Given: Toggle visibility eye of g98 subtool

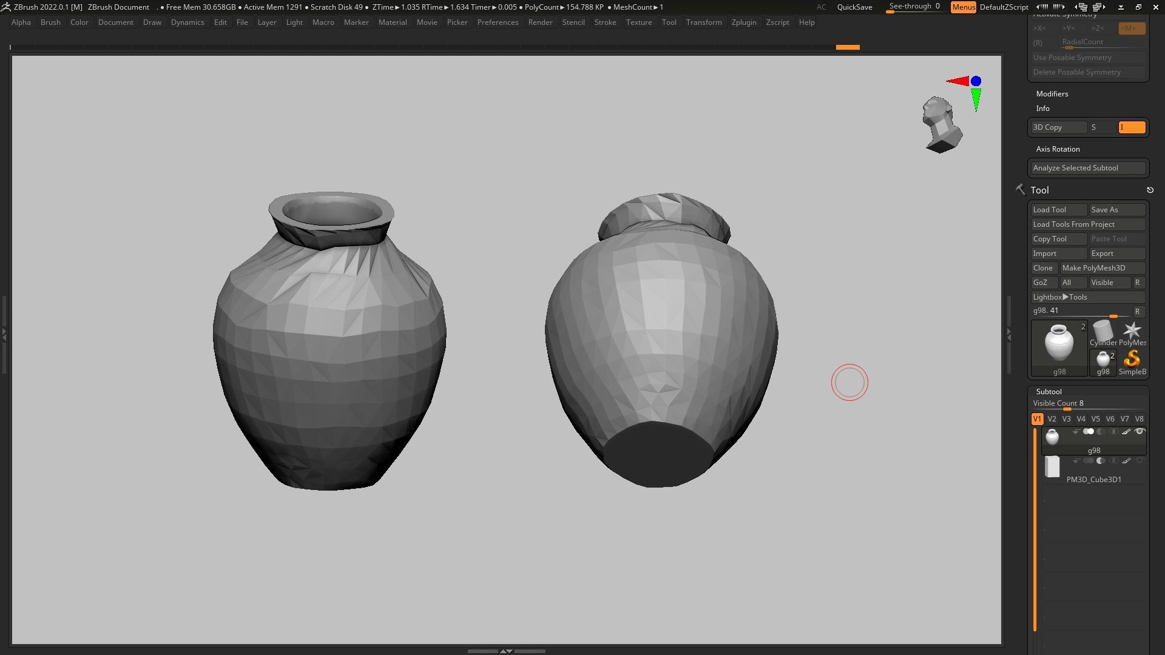Looking at the screenshot, I should (x=1140, y=432).
